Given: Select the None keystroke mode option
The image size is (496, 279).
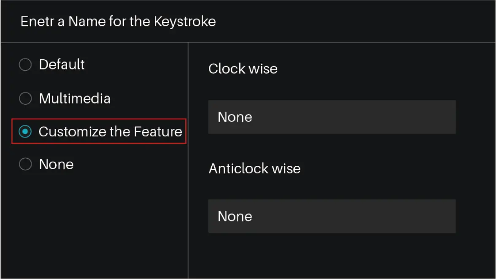Looking at the screenshot, I should click(x=25, y=164).
